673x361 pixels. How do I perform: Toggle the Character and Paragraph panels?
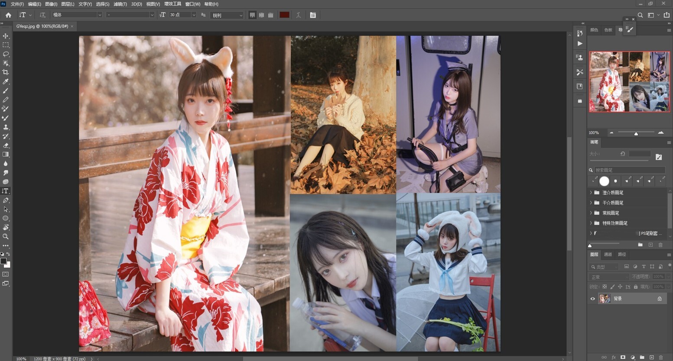pyautogui.click(x=313, y=15)
